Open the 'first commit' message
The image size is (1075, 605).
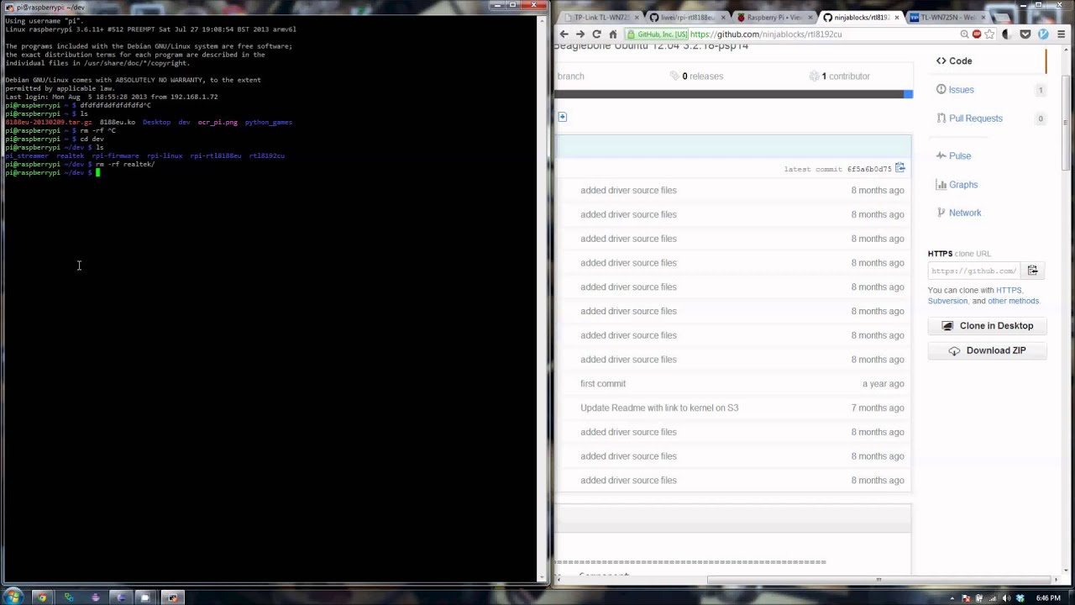click(x=603, y=384)
